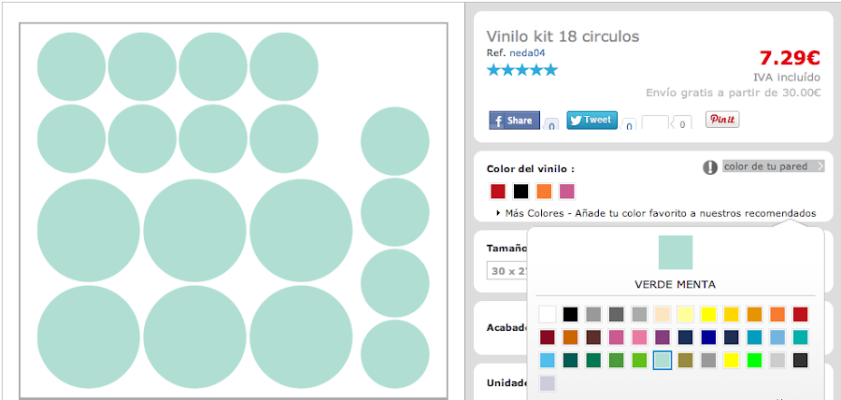Choose the olive swatch in the palette

pyautogui.click(x=685, y=360)
